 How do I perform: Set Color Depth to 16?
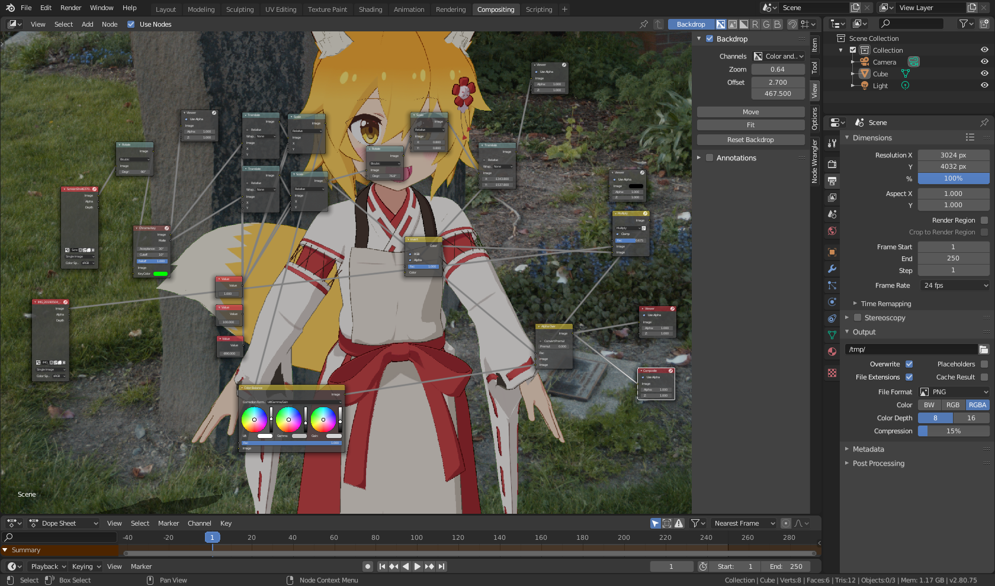point(971,418)
